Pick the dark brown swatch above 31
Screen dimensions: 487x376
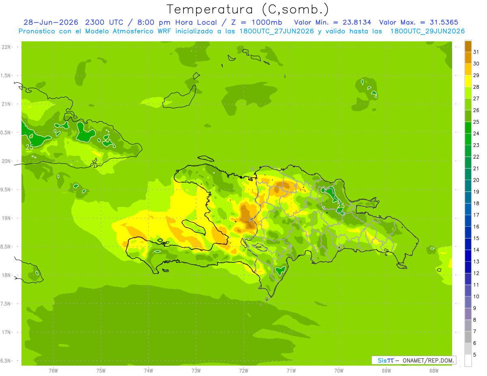[468, 47]
